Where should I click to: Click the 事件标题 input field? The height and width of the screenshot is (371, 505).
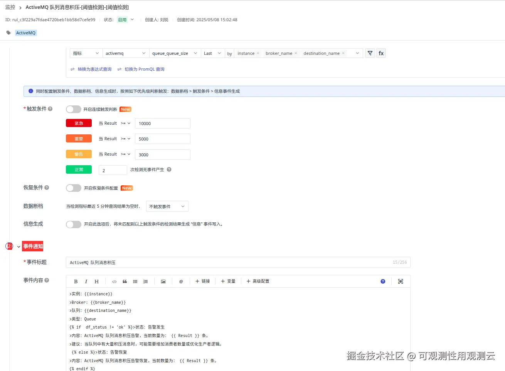pos(238,263)
